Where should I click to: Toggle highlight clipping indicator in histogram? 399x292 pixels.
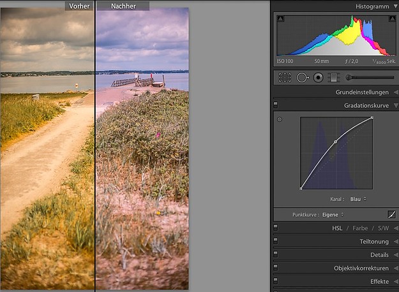391,19
